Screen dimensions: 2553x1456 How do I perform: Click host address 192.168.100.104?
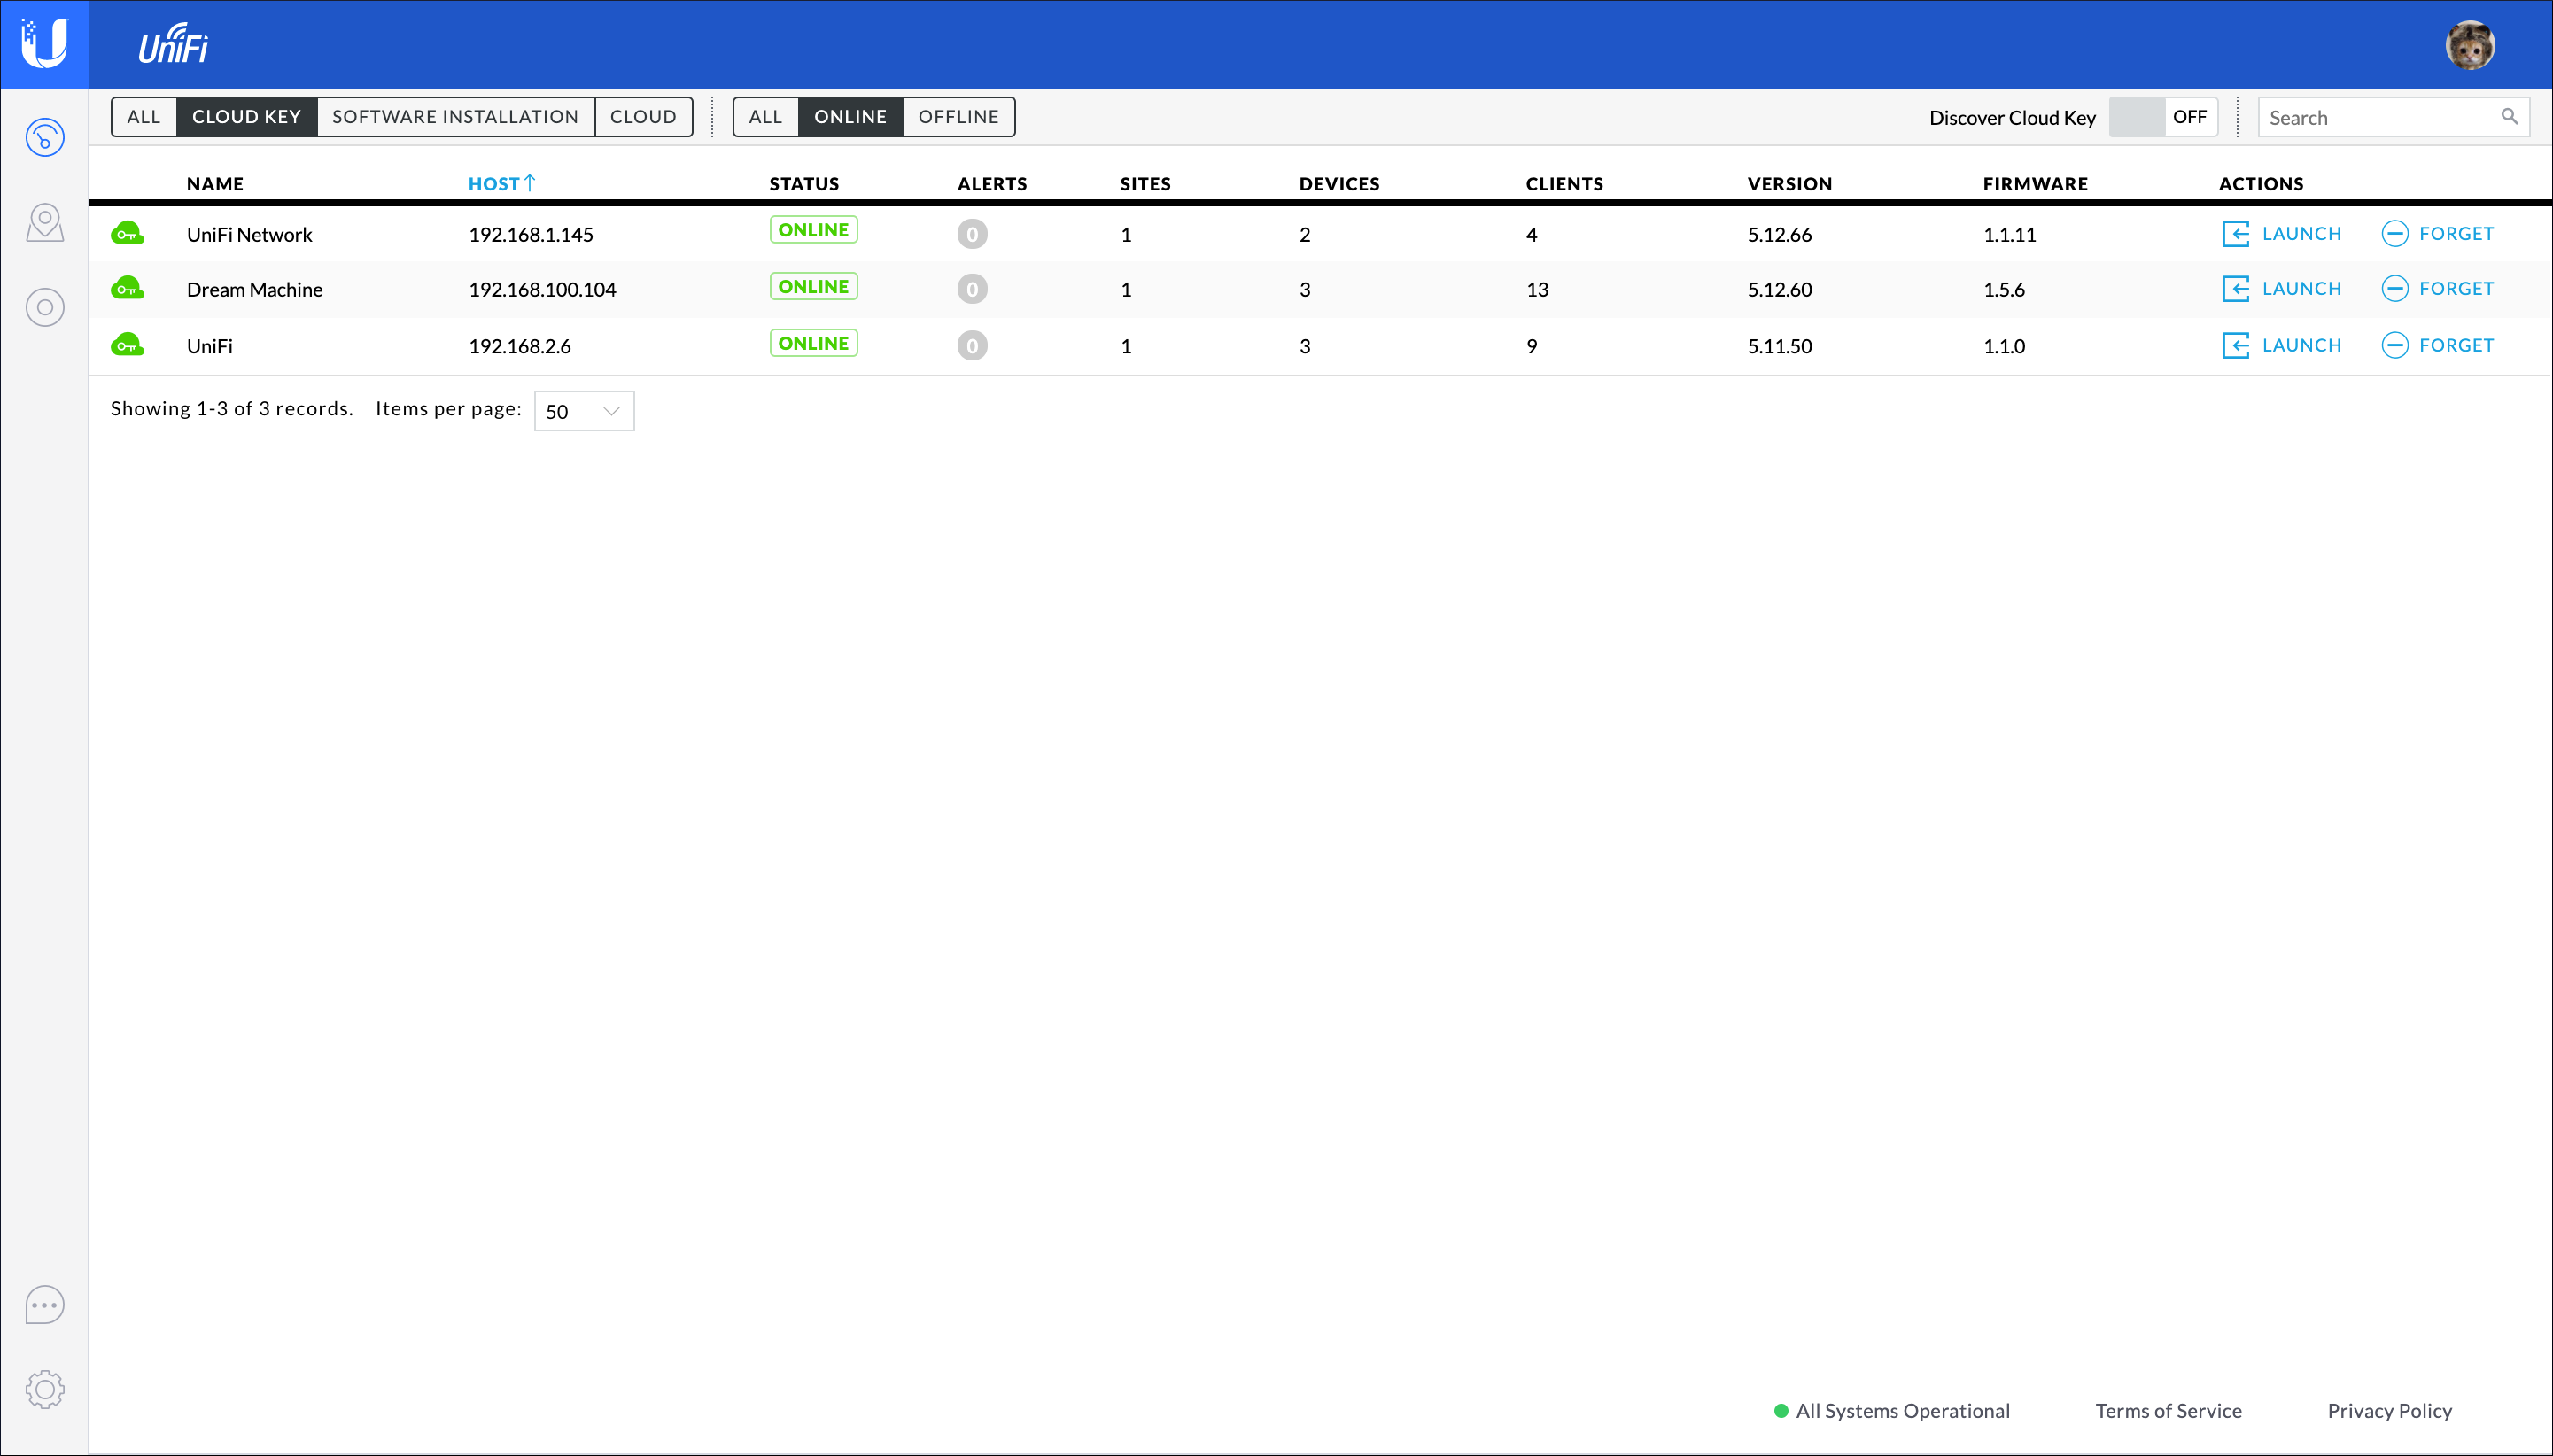tap(542, 290)
